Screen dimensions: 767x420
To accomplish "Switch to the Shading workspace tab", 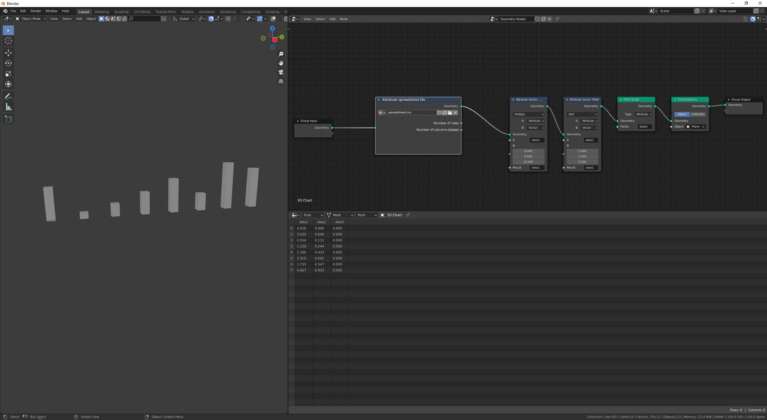I will (x=188, y=11).
